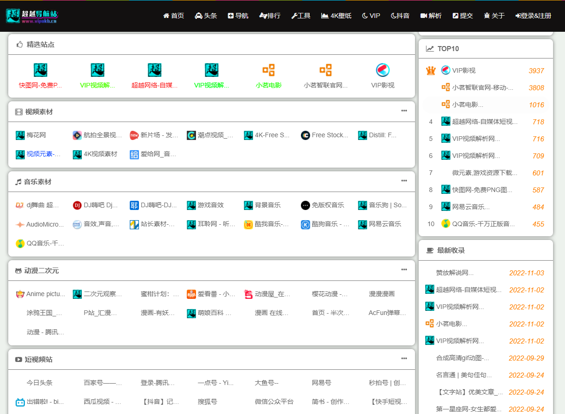
Task: Open the 视频元素 link
Action: [44, 154]
